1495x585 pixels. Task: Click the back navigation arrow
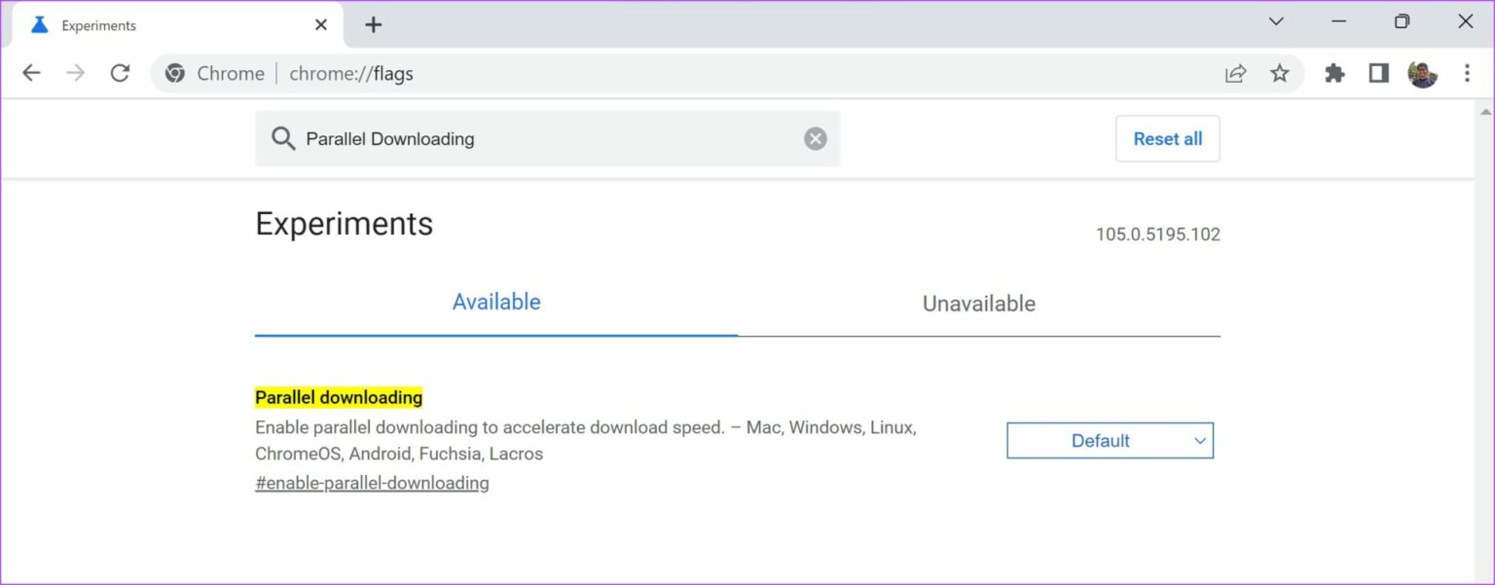[x=31, y=73]
